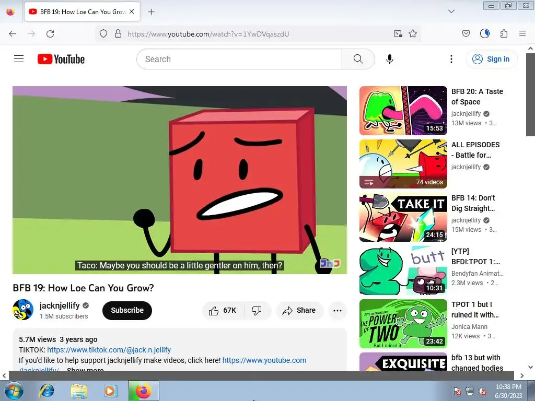The width and height of the screenshot is (535, 401).
Task: Open Save to Pocket icon
Action: click(x=466, y=34)
